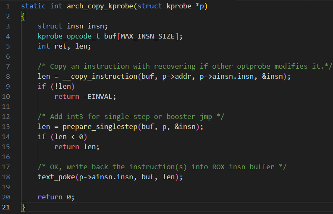Click line number 8 in the gutter
The width and height of the screenshot is (333, 214).
pyautogui.click(x=8, y=77)
